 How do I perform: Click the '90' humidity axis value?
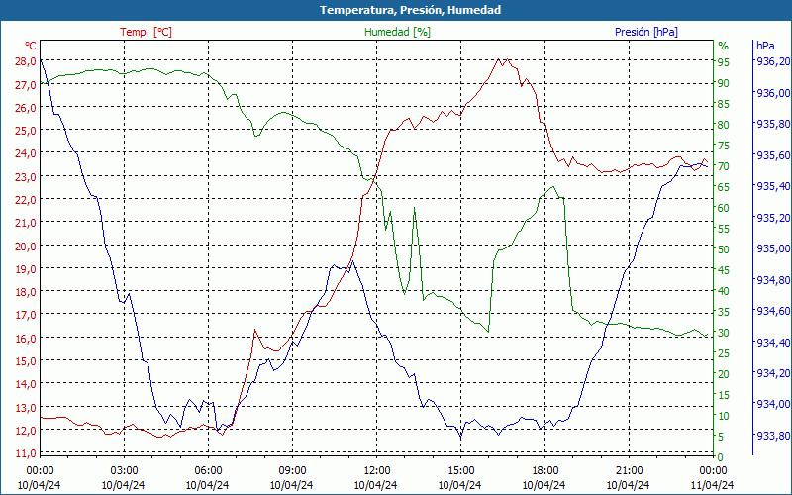(x=724, y=83)
